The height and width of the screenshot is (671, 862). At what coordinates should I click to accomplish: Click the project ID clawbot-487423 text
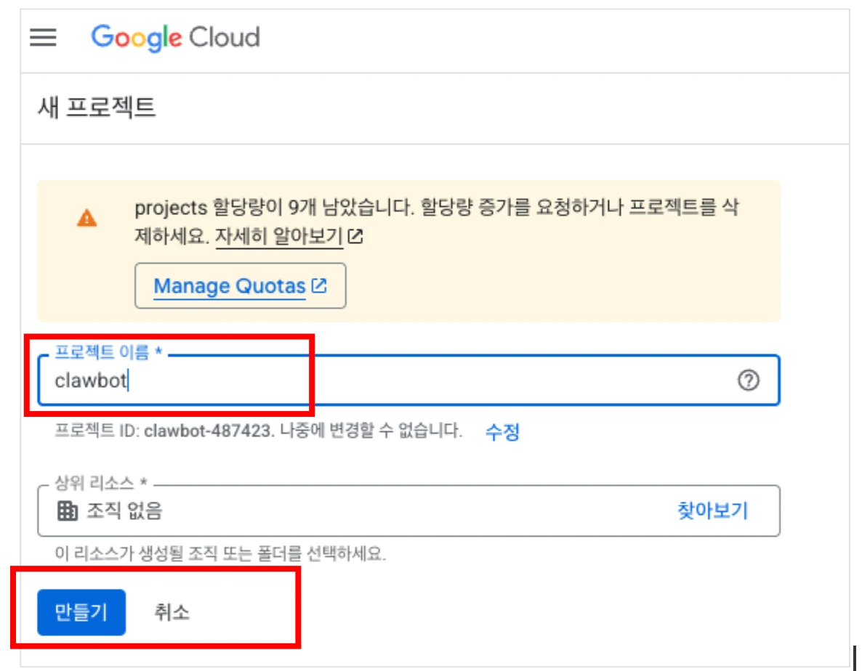click(208, 431)
